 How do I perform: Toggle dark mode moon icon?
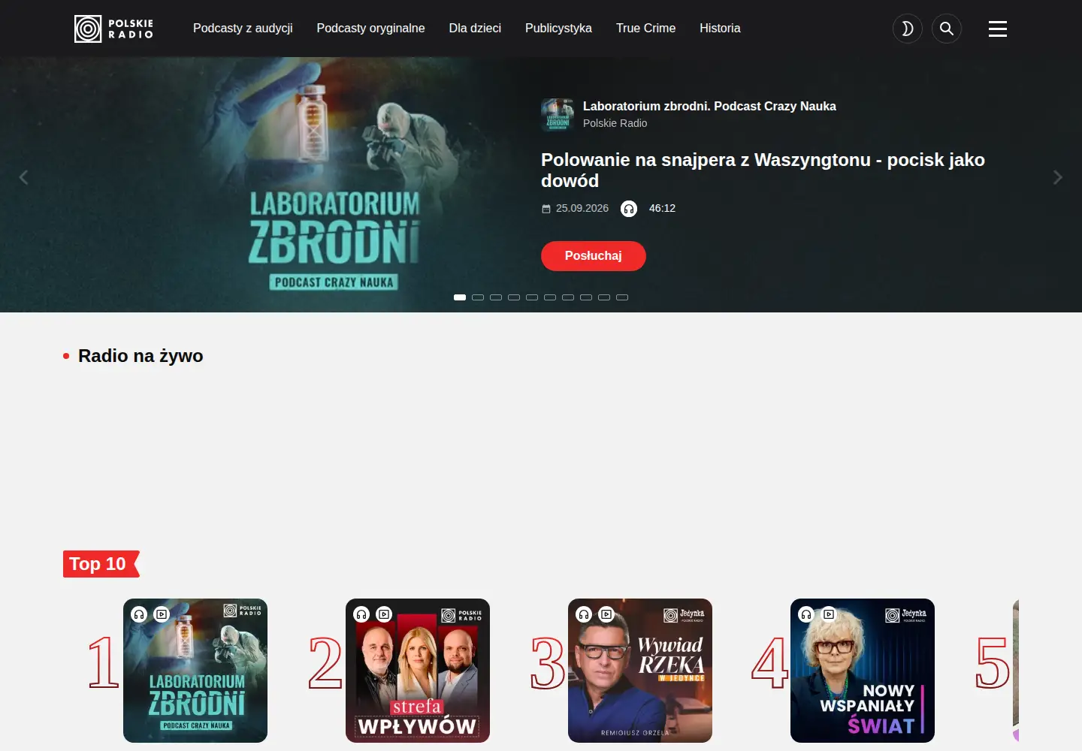pos(907,29)
